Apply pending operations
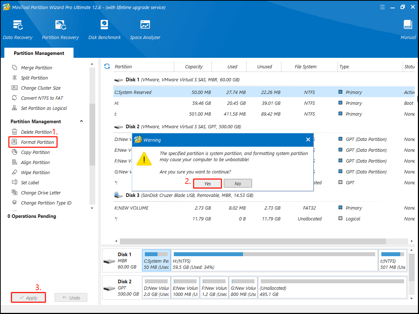Image resolution: width=419 pixels, height=314 pixels. (x=28, y=297)
